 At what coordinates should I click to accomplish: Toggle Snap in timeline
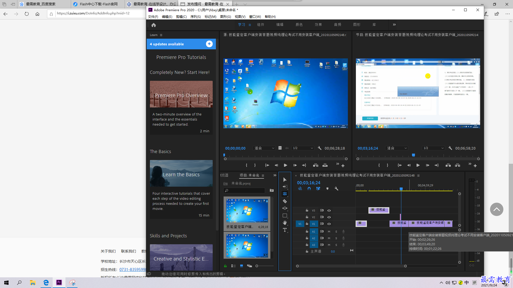coord(309,189)
